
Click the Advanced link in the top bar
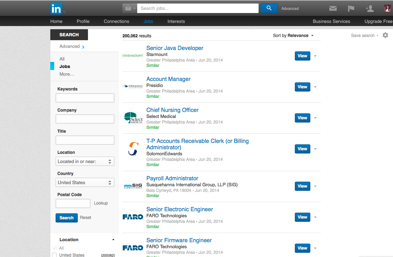coord(290,8)
